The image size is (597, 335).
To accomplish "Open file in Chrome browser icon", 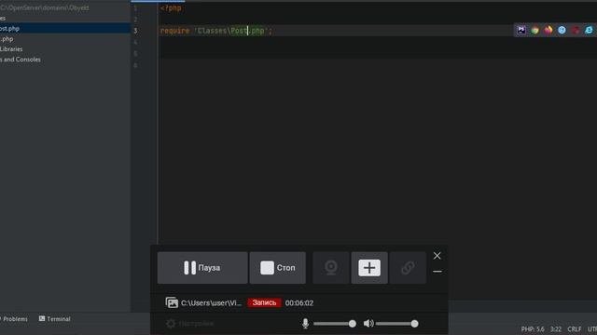I will pyautogui.click(x=535, y=30).
